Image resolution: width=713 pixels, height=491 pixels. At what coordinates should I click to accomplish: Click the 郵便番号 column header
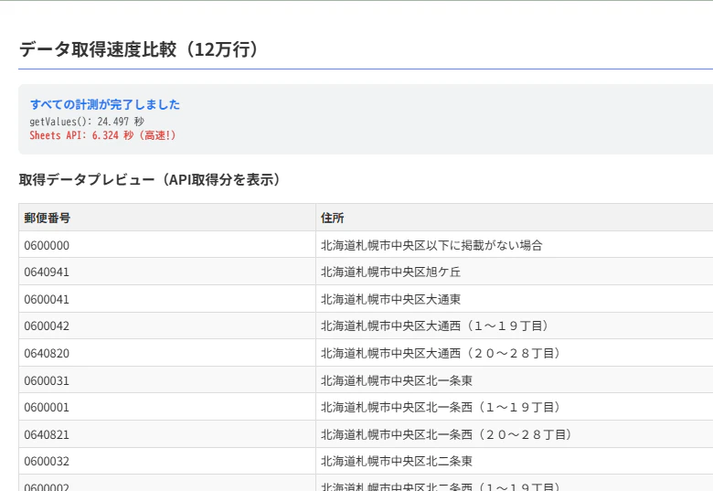coord(167,218)
